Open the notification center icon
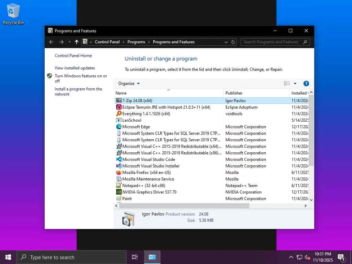Screen dimensions: 352x264 pyautogui.click(x=341, y=257)
